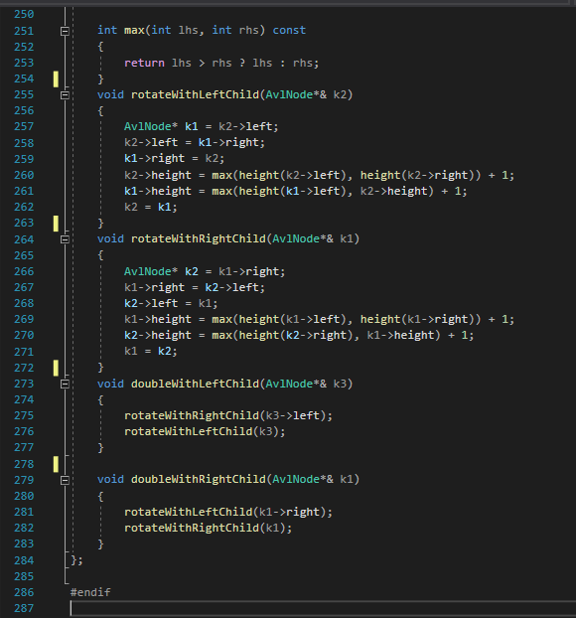Click the #endif directive on line 286

point(90,592)
